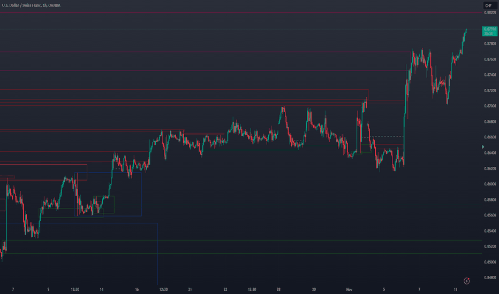This screenshot has width=499, height=294.
Task: Click the 23 date label on time axis
Action: (225, 290)
